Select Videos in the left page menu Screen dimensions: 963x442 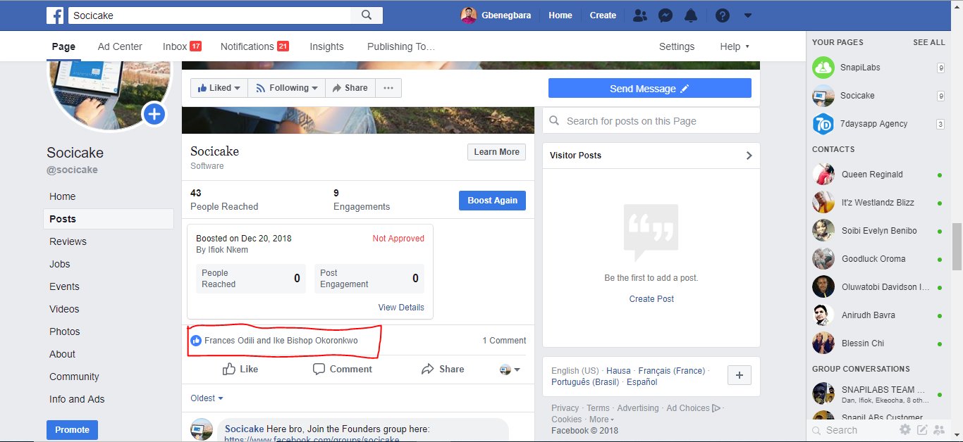64,309
